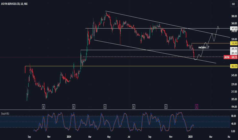Click the 360.00 price axis value
This screenshot has width=238, height=140.
tap(234, 23)
